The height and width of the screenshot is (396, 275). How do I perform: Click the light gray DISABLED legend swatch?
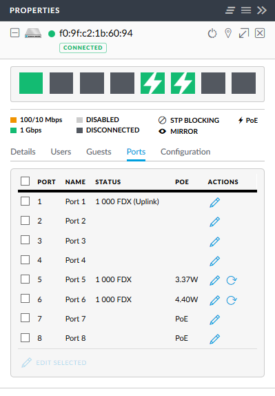tap(79, 120)
